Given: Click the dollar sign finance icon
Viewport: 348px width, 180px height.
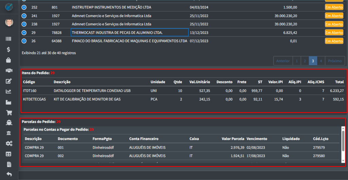Looking at the screenshot, I should (9, 49).
